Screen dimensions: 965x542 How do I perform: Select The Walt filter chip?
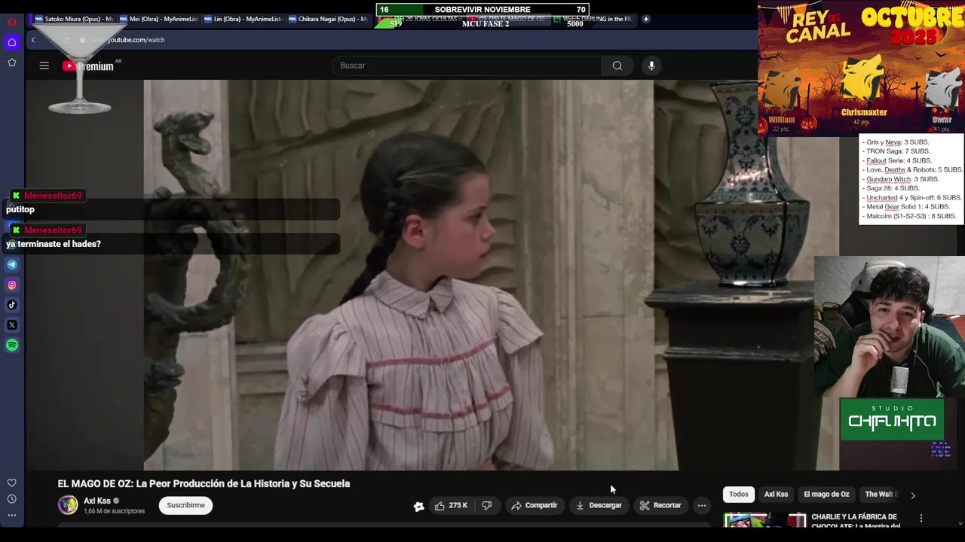(x=880, y=495)
